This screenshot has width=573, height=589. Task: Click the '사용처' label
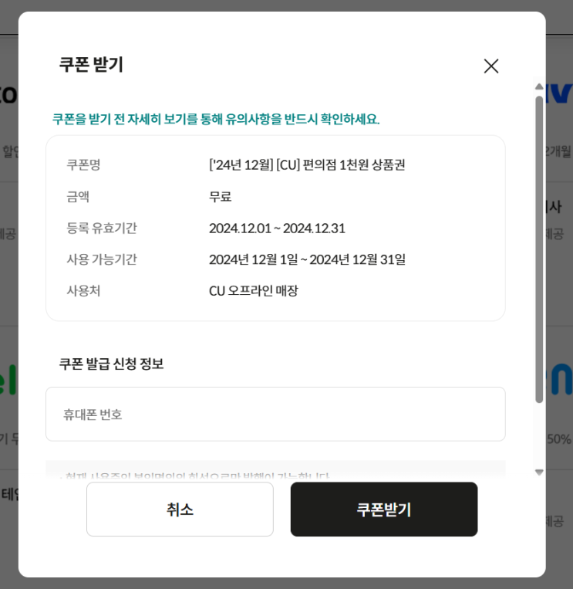click(83, 291)
